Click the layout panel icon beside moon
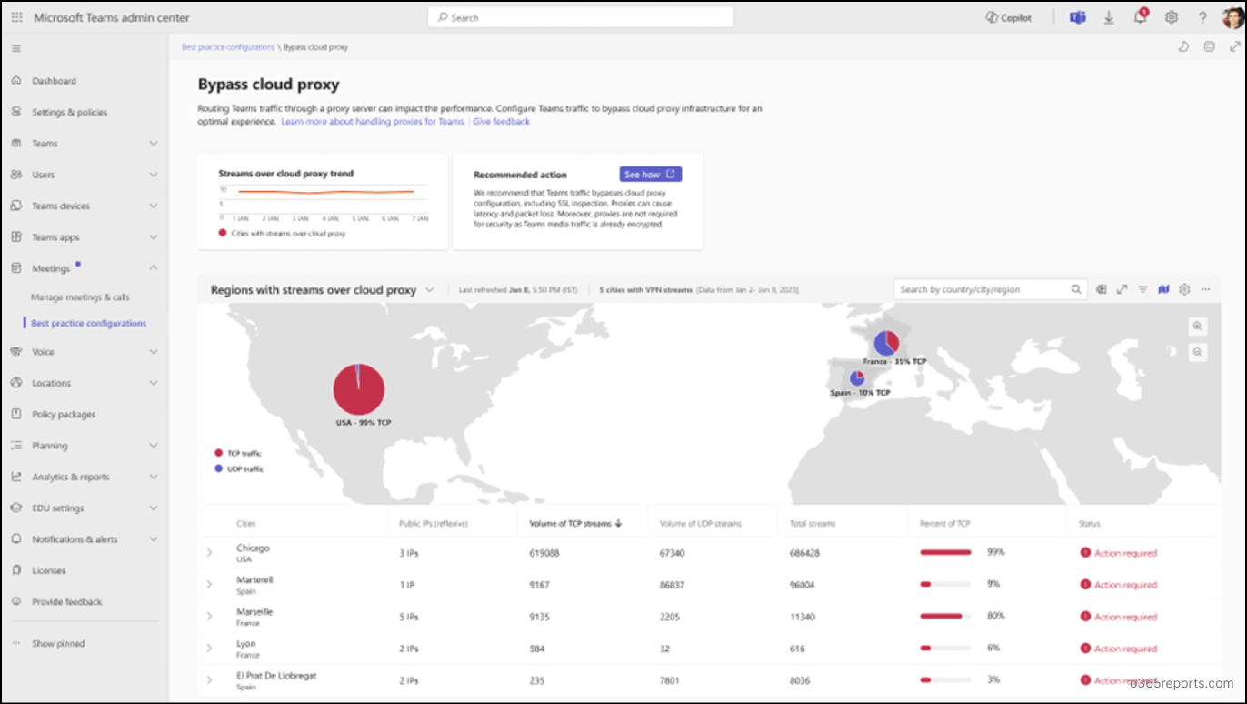The image size is (1247, 704). (1209, 47)
